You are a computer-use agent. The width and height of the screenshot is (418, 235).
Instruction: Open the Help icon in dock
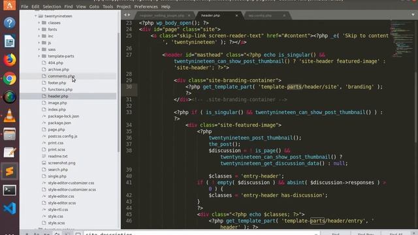(9, 23)
